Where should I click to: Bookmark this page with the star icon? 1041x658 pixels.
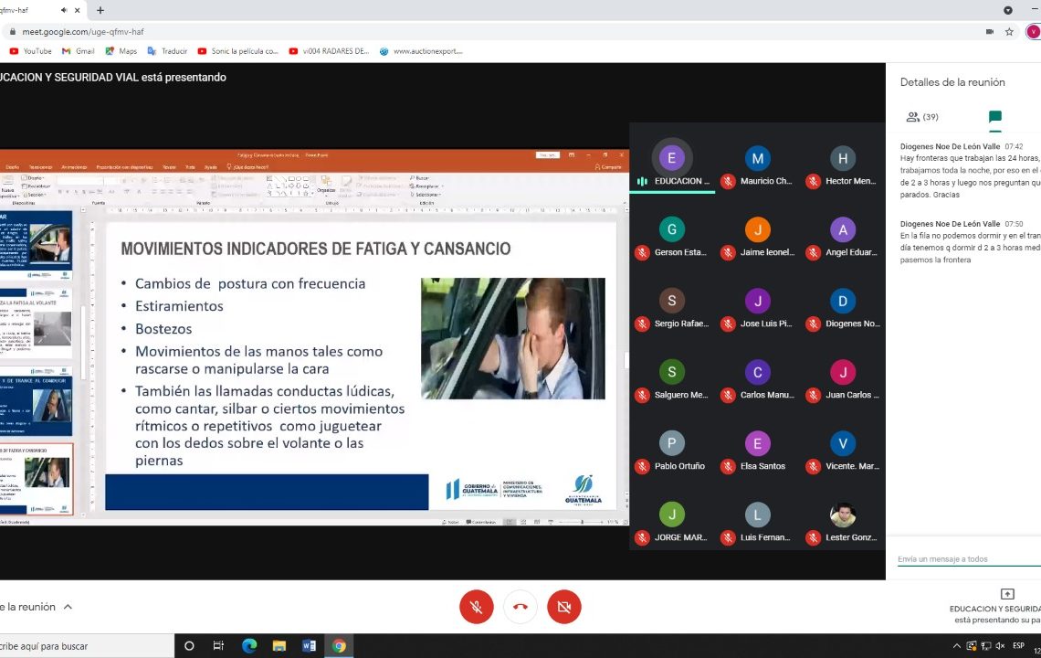1009,31
